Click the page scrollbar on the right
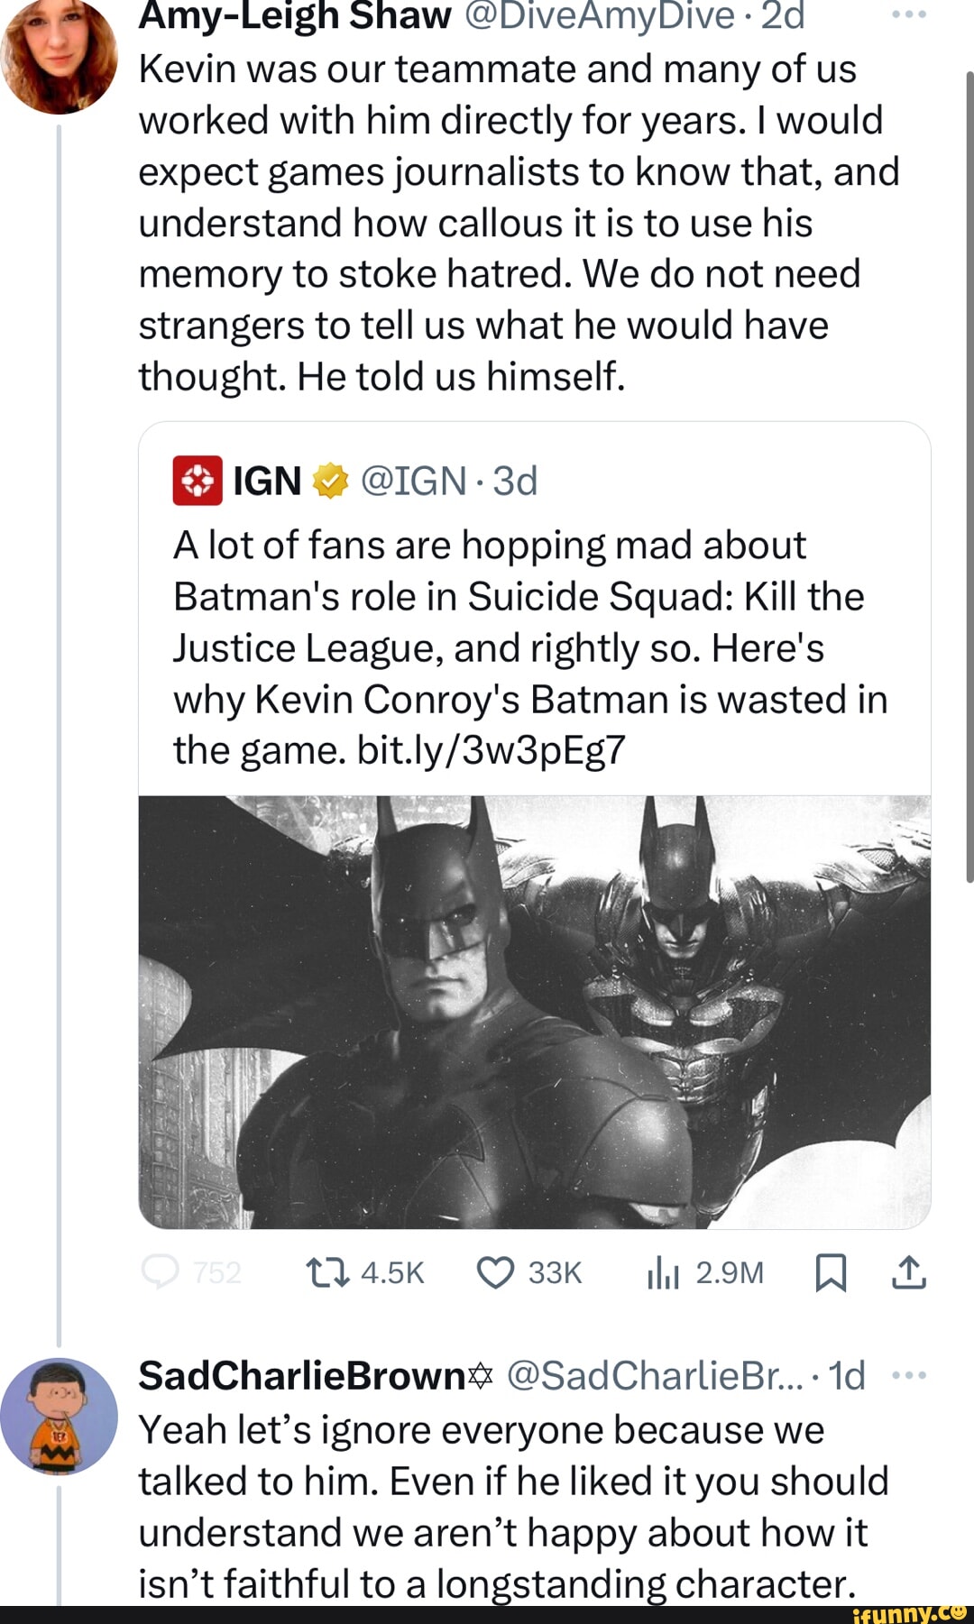 coord(969,476)
